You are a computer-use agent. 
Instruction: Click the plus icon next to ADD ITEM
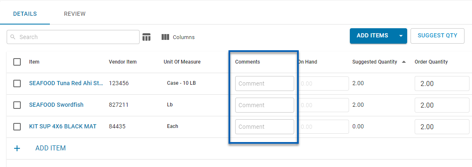click(17, 148)
